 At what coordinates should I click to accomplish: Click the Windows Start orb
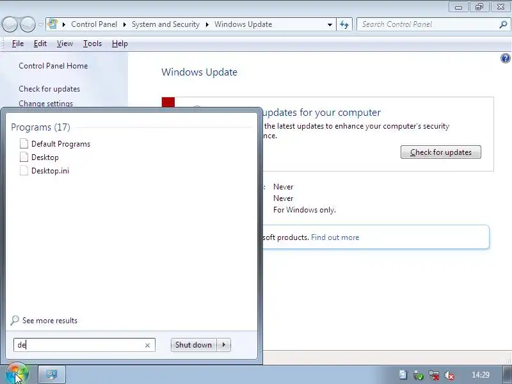coord(17,374)
